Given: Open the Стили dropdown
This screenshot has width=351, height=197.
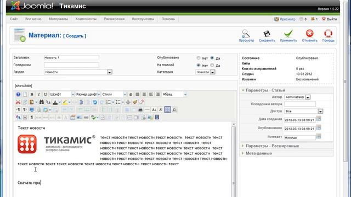Looking at the screenshot, I should tap(114, 94).
